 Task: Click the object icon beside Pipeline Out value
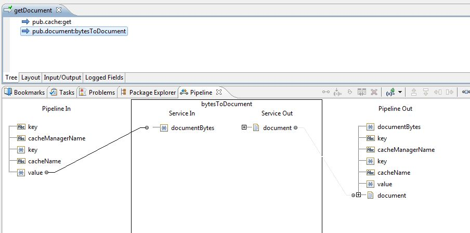tap(371, 184)
